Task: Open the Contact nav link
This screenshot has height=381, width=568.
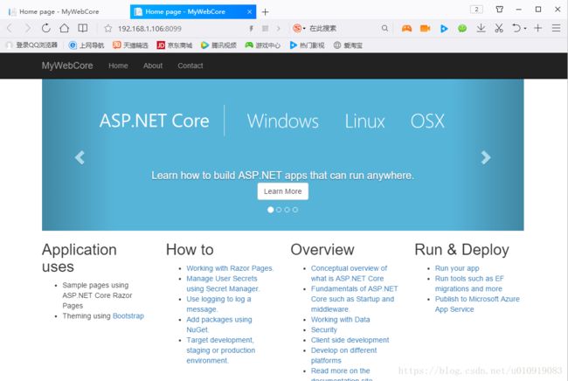Action: coord(190,66)
